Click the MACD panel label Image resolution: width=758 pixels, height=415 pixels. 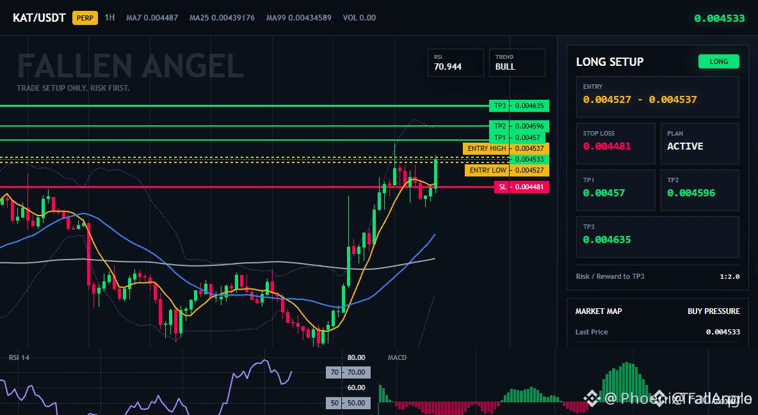click(x=397, y=357)
